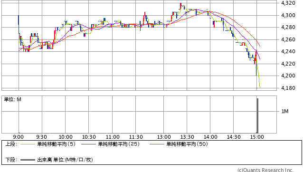Screen dimensions: 303x172
Task: Click the 4,180 price axis label
Action: (288, 88)
